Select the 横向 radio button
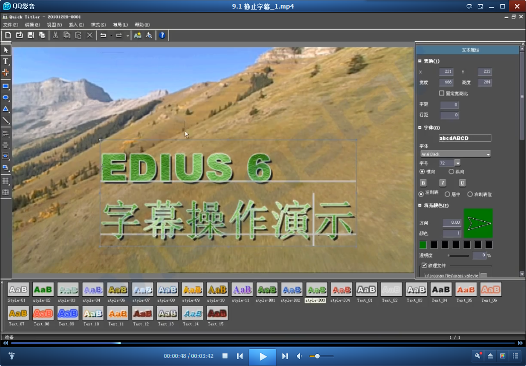Viewport: 526px width, 366px height. (x=422, y=171)
